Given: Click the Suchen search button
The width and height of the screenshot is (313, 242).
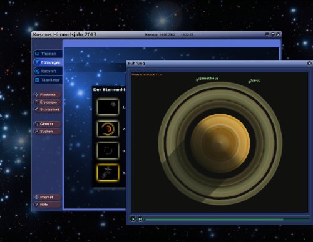Looking at the screenshot, I should coord(47,132).
